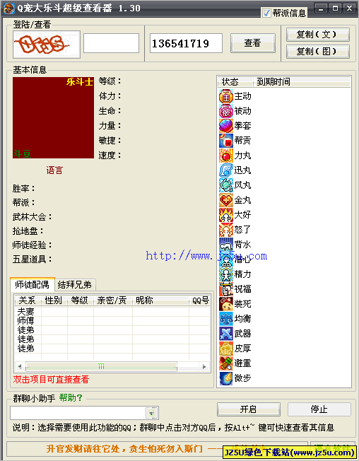Click the app icon in title bar

pos(9,8)
